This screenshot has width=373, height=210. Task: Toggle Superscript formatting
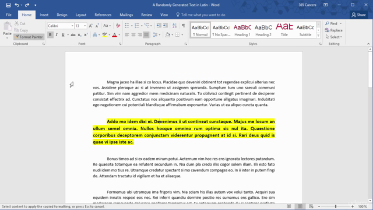coord(86,35)
